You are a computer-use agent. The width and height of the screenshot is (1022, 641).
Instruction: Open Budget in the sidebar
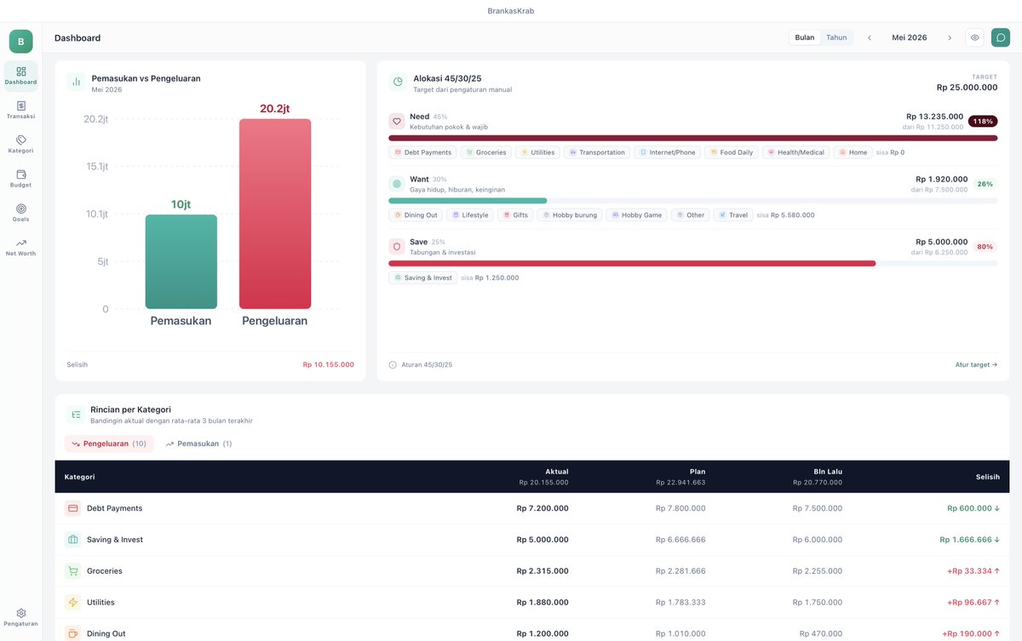click(x=20, y=179)
